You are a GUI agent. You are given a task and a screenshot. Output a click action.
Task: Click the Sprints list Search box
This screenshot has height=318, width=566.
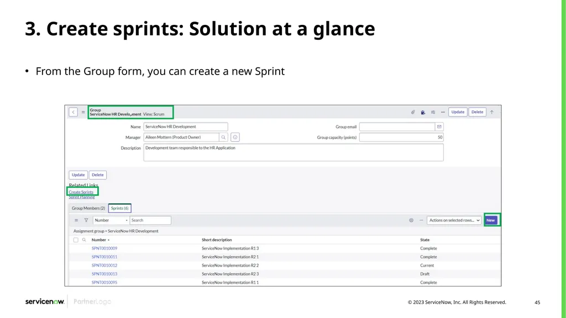point(150,220)
